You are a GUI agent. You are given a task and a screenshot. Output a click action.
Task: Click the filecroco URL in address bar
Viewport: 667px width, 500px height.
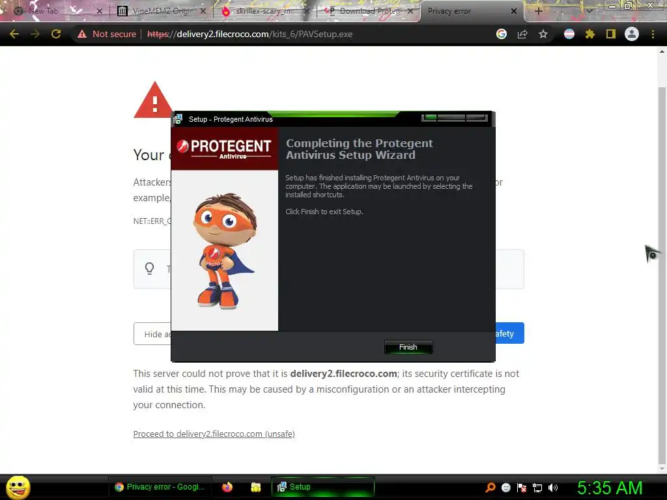pos(249,34)
